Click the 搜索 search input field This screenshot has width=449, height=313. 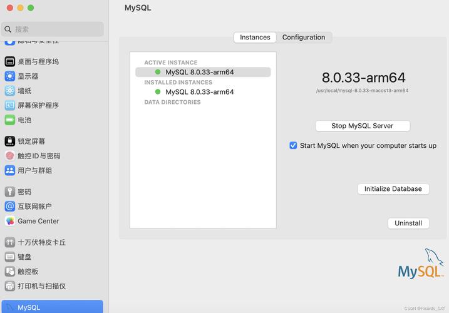click(52, 29)
